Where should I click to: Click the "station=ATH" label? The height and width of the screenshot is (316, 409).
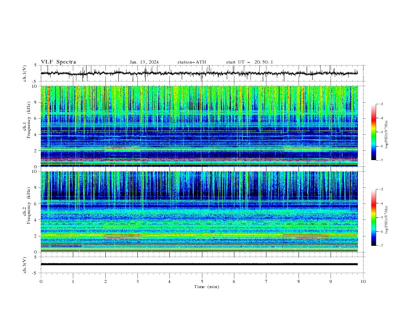[192, 62]
